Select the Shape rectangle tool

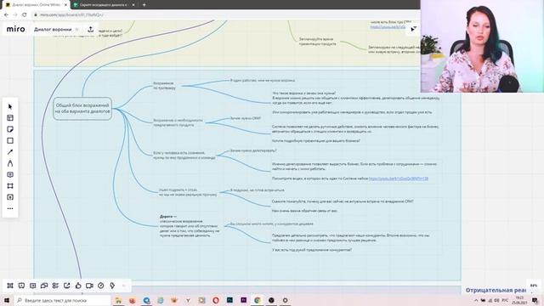pos(10,140)
